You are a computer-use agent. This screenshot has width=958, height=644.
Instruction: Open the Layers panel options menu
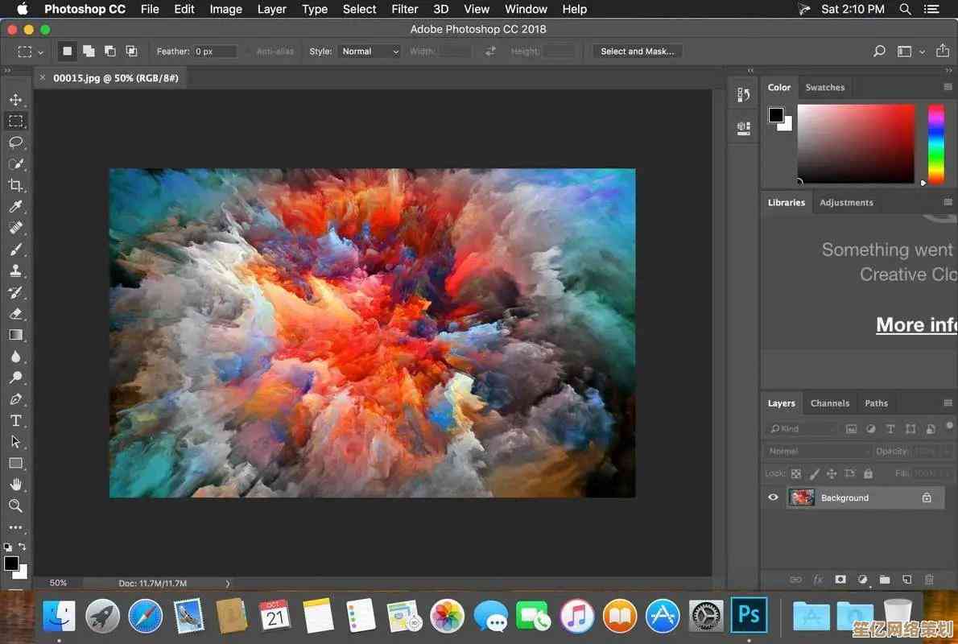[x=948, y=403]
